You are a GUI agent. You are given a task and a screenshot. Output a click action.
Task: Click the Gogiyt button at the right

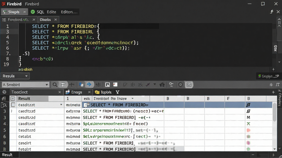click(269, 76)
